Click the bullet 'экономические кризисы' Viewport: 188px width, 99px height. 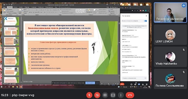tap(40, 65)
